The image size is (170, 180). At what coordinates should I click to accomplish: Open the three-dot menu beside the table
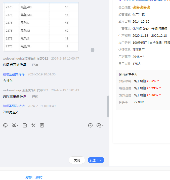click(93, 50)
